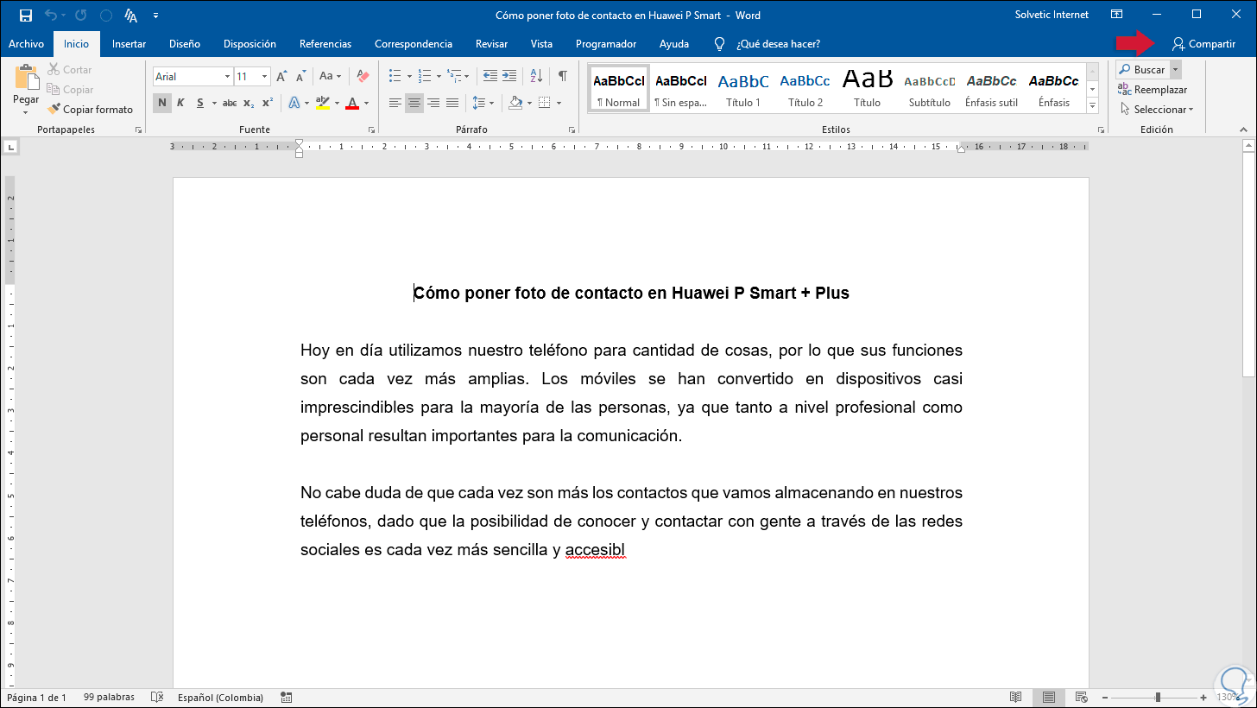Viewport: 1257px width, 708px height.
Task: Increase the paragraph indent
Action: pos(509,76)
